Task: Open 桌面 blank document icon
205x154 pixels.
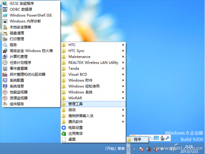Action: (64, 140)
